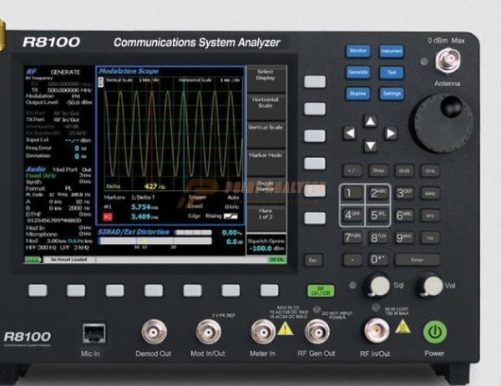Touch the RF In/Out connector
This screenshot has height=386, width=501.
pos(377,331)
